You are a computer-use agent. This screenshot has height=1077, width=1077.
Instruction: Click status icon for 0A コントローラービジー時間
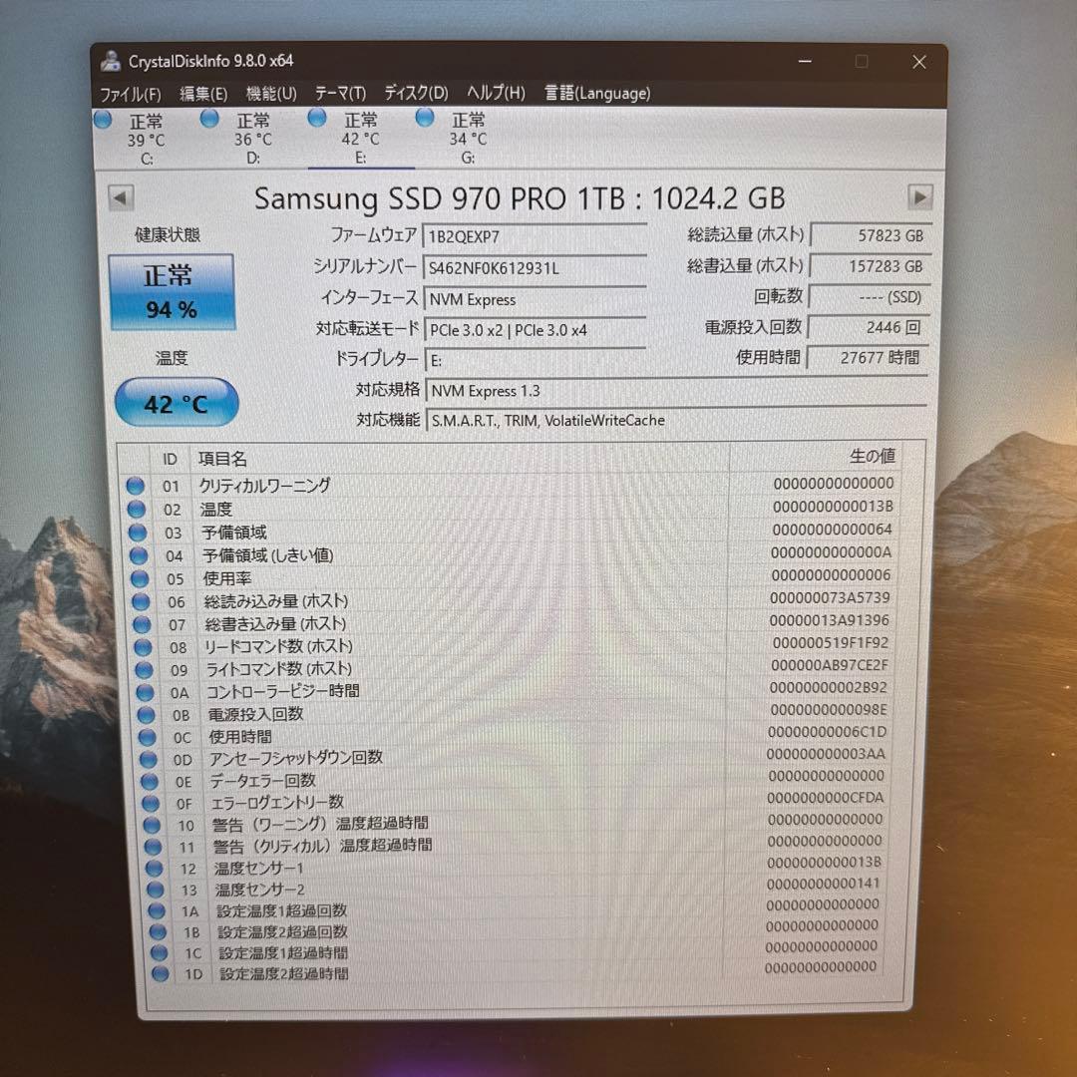pos(145,692)
